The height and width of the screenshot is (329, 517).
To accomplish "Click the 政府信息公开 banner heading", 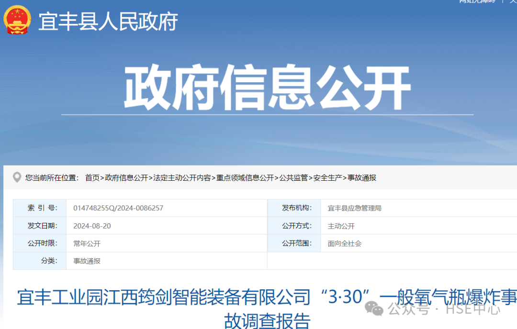I will pyautogui.click(x=268, y=88).
